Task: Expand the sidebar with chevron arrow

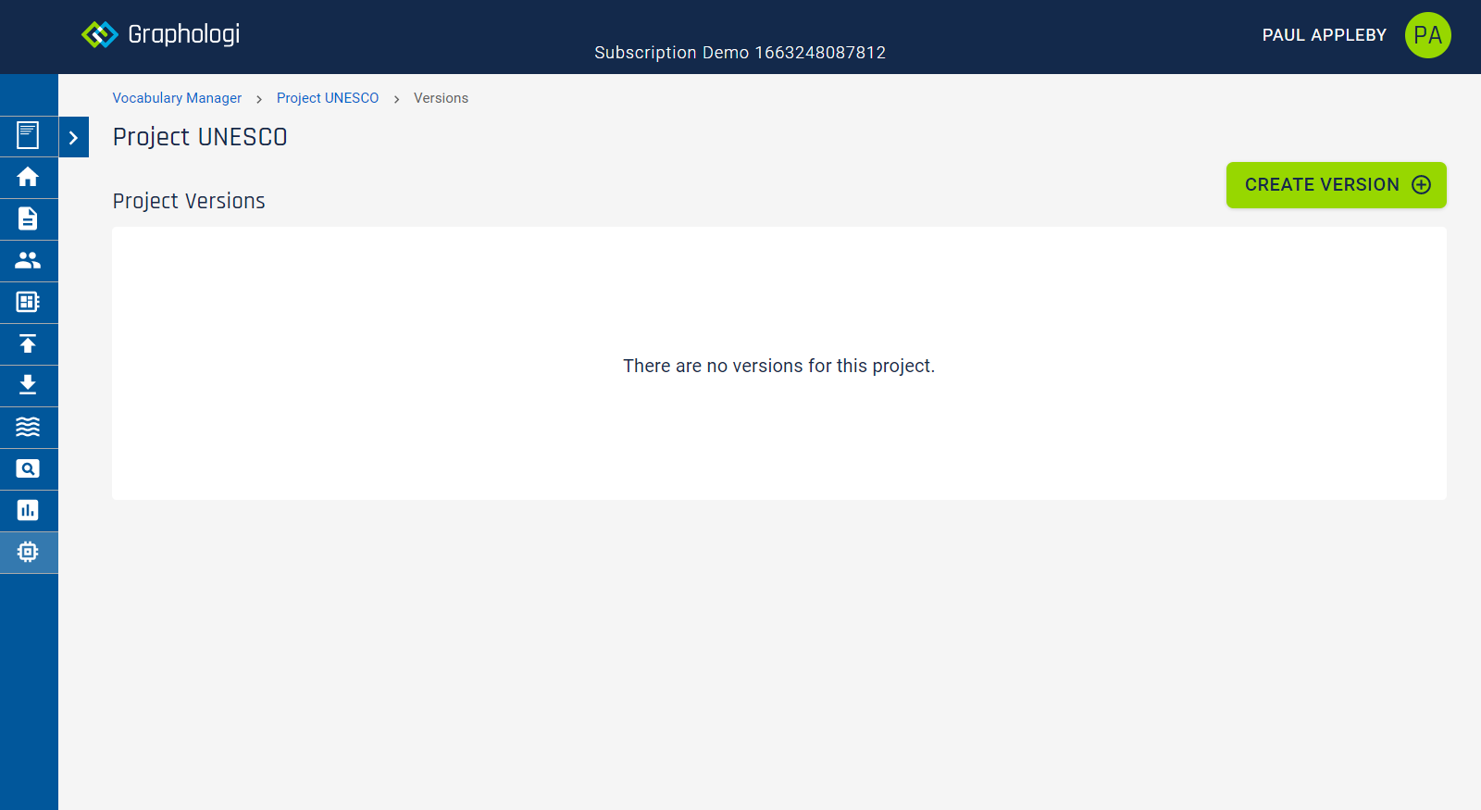Action: pos(74,137)
